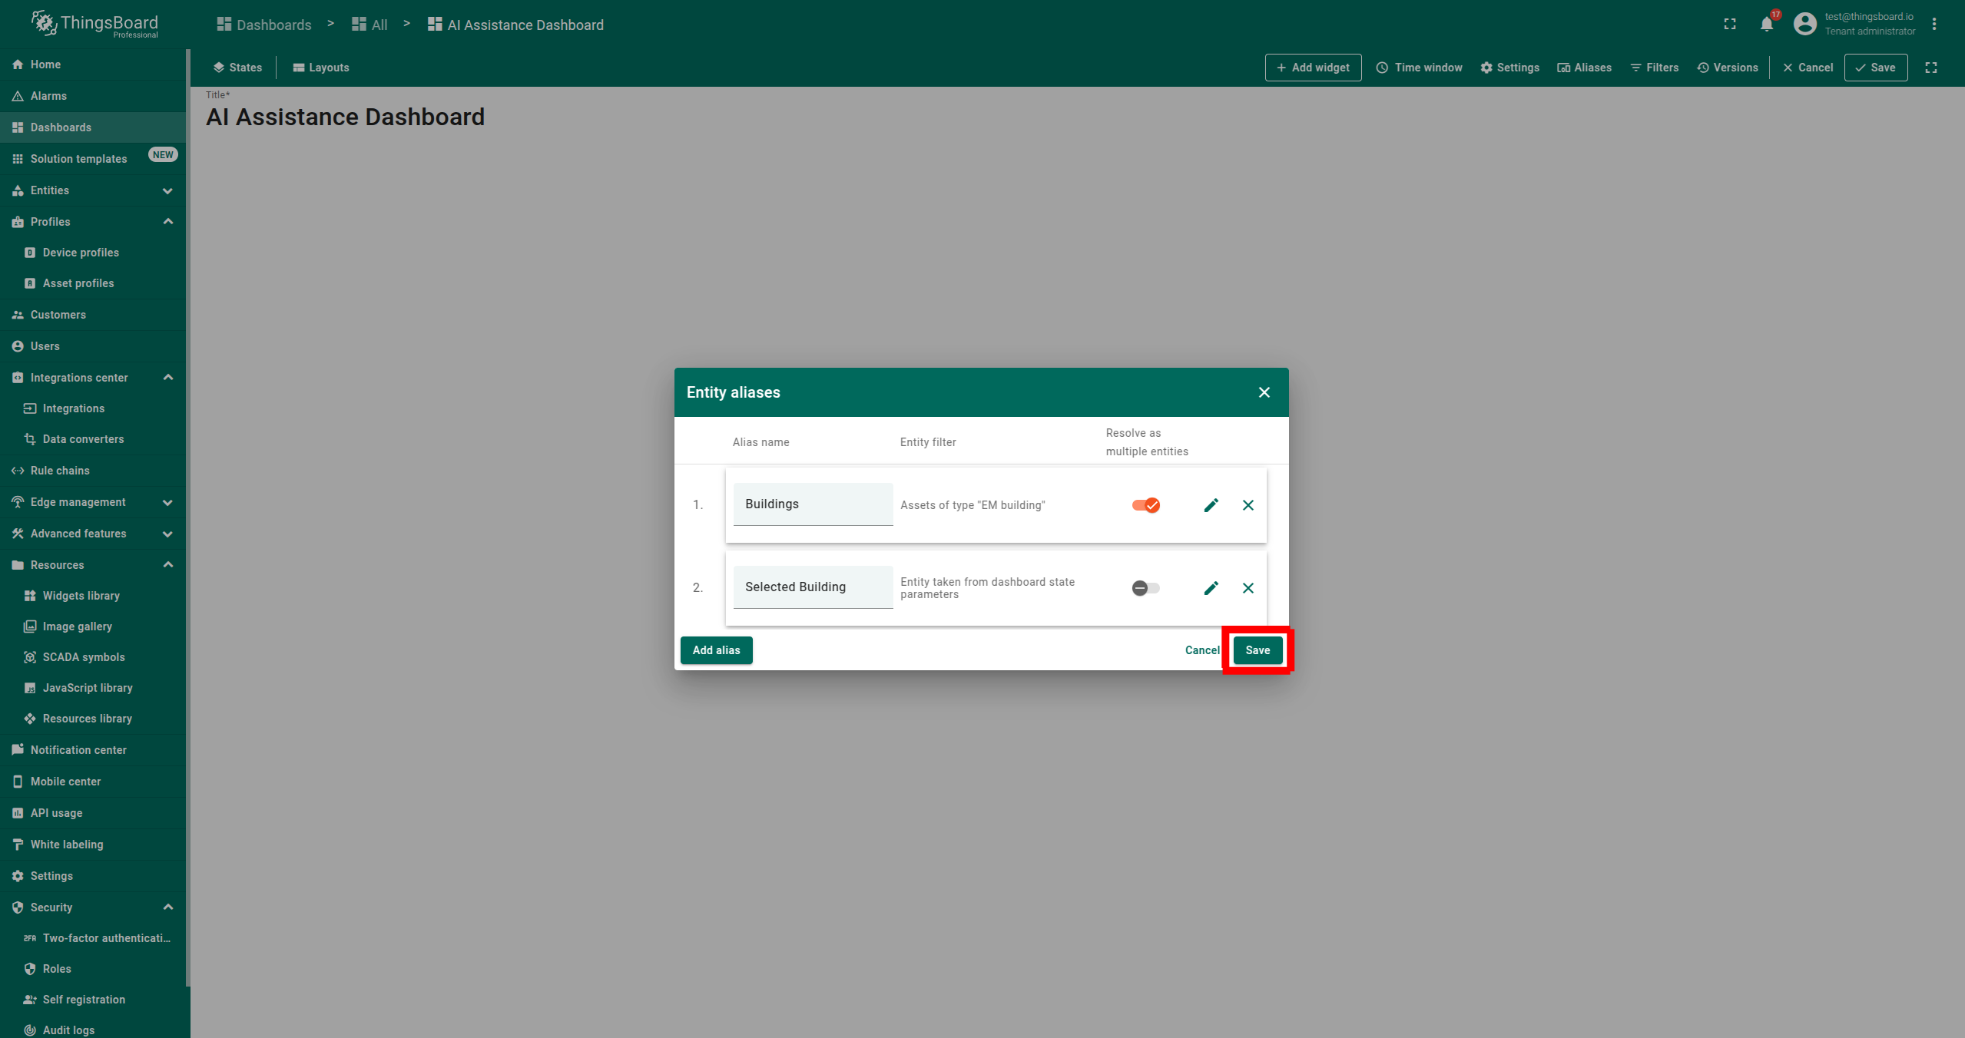
Task: Disable multiple entities for Buildings alias
Action: [x=1145, y=505]
